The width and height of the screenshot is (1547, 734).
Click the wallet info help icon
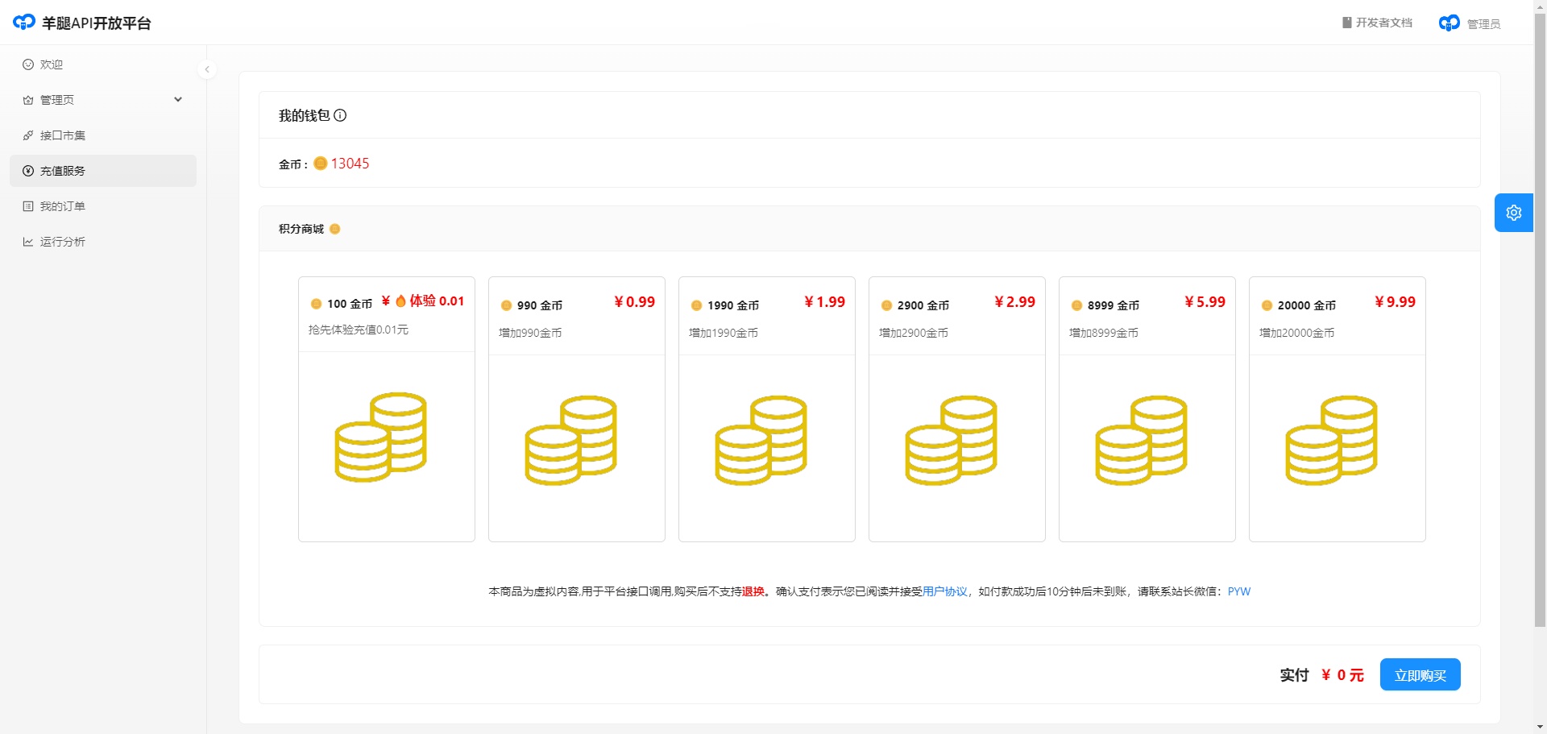(x=340, y=115)
